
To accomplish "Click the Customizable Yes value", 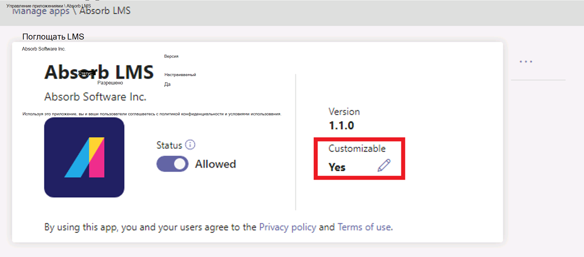I will point(337,167).
